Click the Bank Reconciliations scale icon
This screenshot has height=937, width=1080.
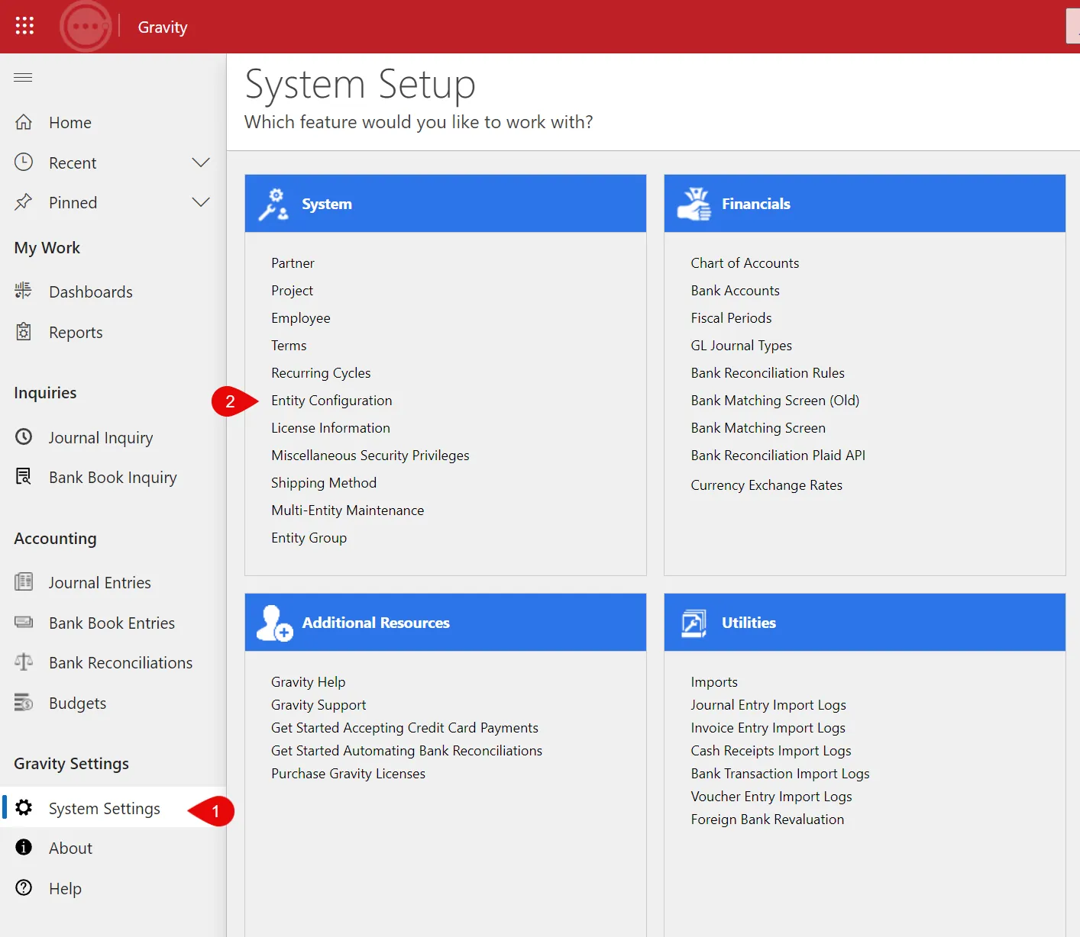pyautogui.click(x=24, y=662)
